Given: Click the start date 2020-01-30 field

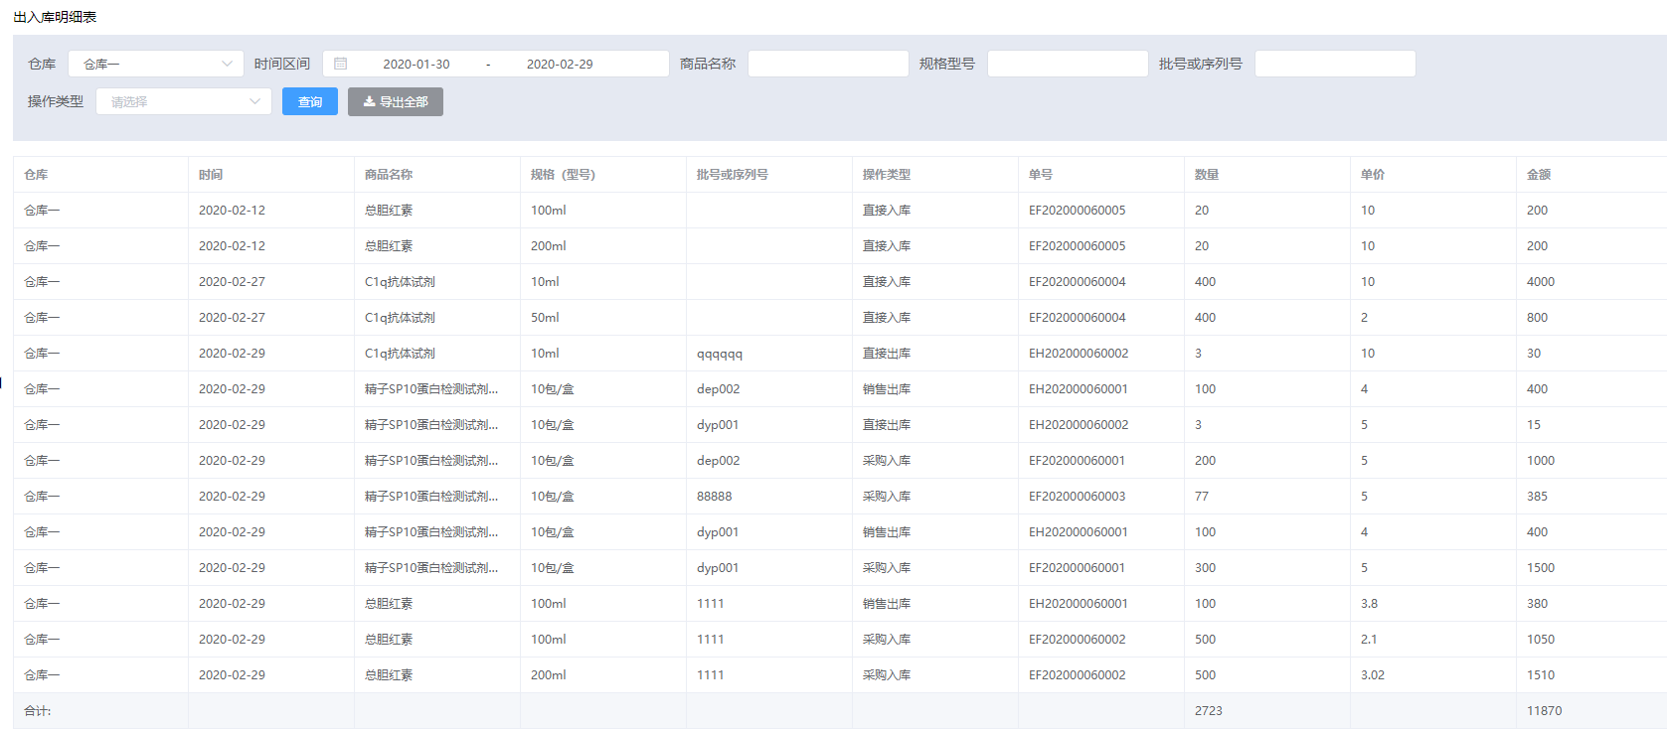Looking at the screenshot, I should 416,64.
